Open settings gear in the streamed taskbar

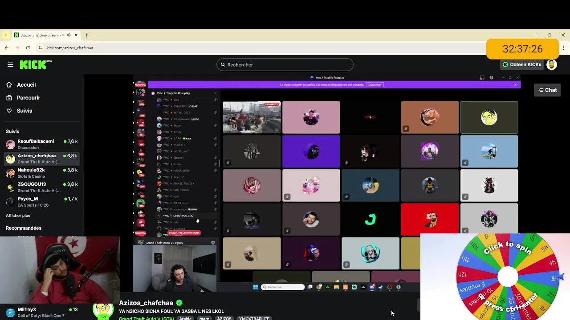398,287
